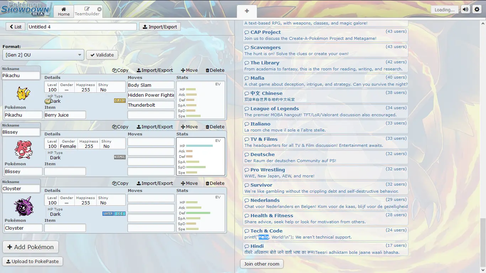This screenshot has width=486, height=273.
Task: Delete Blissey from the team
Action: 215,127
